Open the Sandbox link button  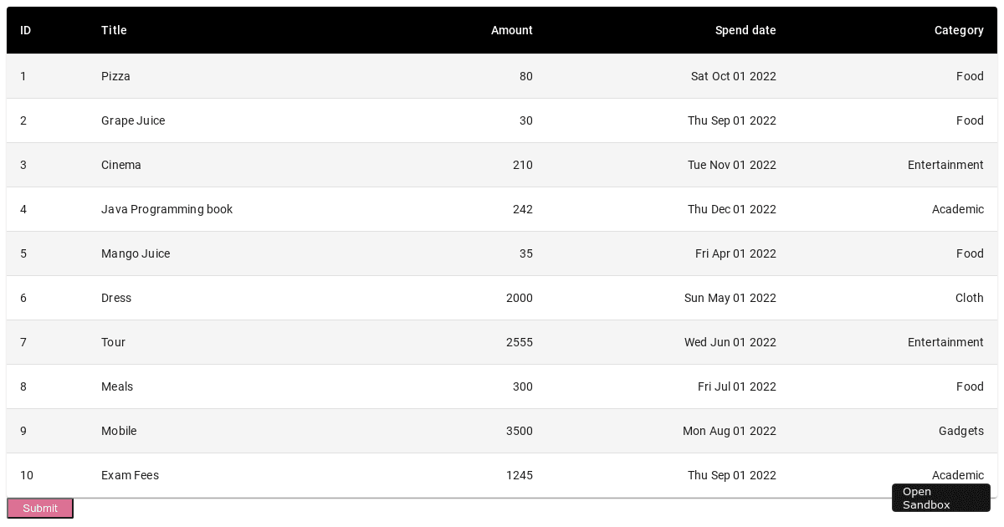coord(940,498)
